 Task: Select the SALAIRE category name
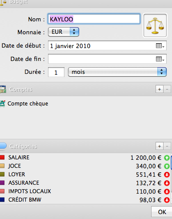coord(19,158)
